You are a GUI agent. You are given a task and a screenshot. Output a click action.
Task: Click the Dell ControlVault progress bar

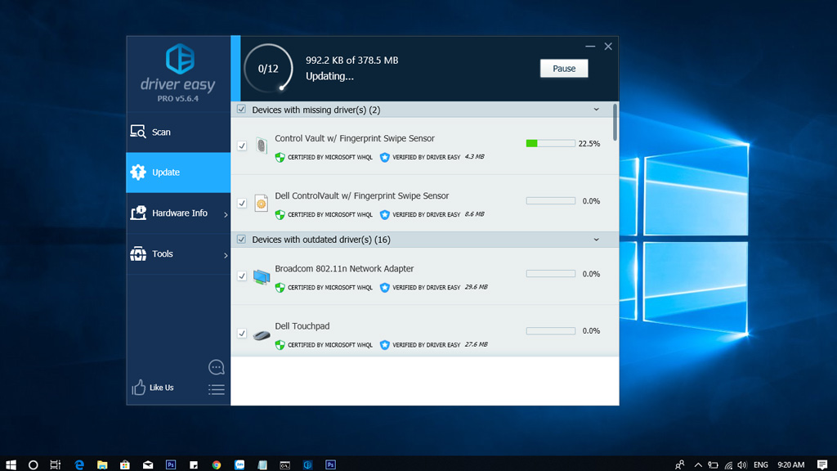pos(550,201)
